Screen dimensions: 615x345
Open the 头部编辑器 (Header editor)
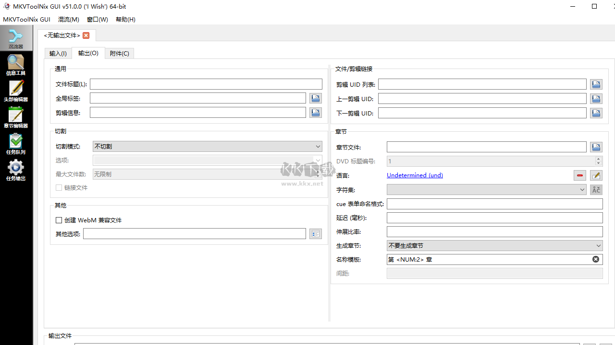15,90
